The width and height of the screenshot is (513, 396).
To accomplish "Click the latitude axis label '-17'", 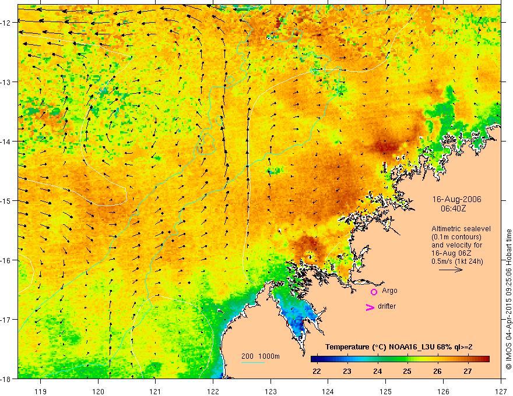I will 6,319.
